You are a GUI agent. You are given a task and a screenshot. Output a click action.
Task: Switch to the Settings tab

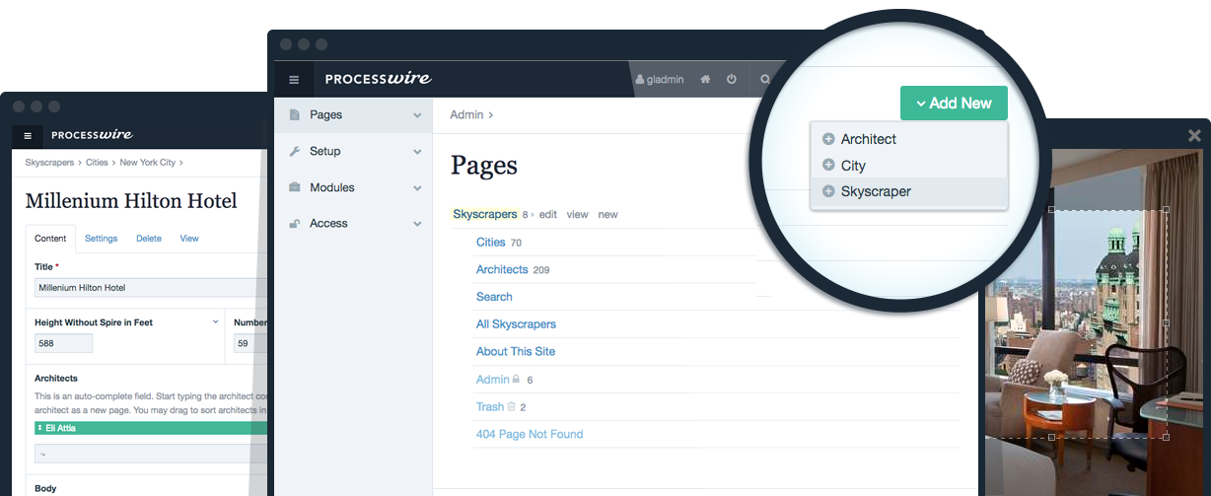(x=101, y=239)
